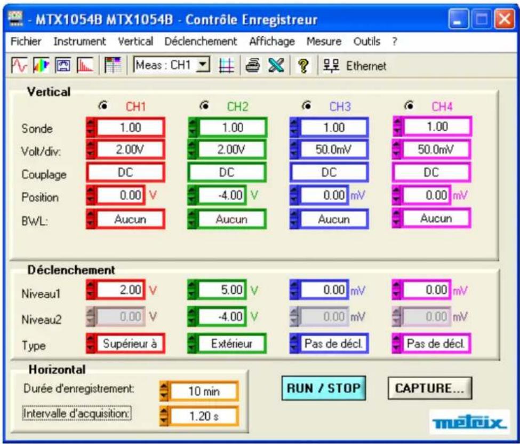The height and width of the screenshot is (444, 520).
Task: Open the Outils menu
Action: click(x=367, y=42)
